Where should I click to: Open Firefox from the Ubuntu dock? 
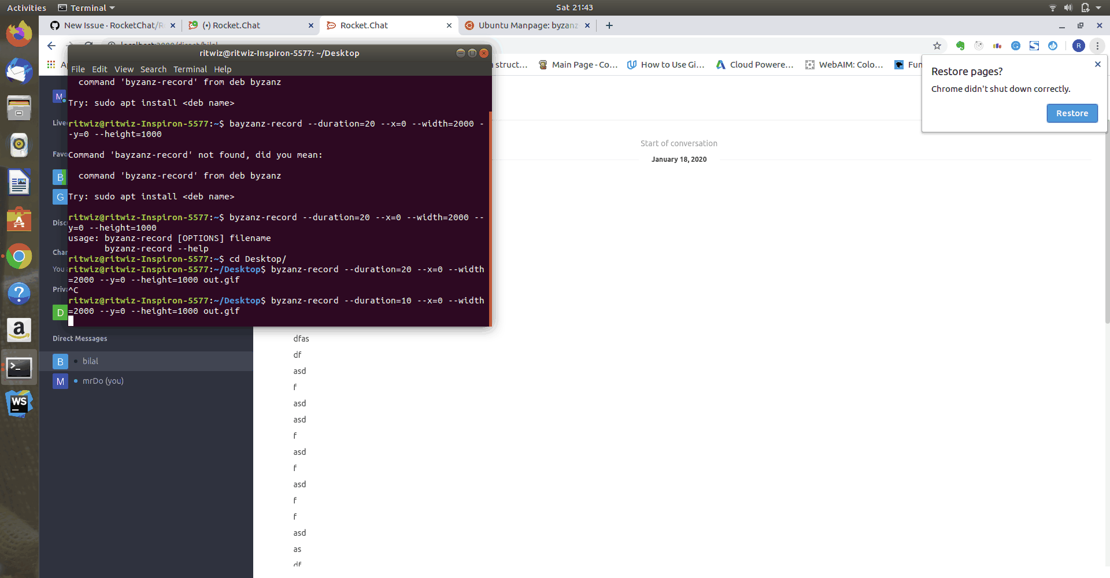coord(19,34)
